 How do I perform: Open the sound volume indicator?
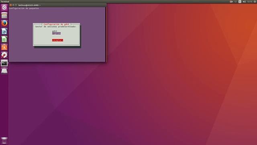[244, 2]
